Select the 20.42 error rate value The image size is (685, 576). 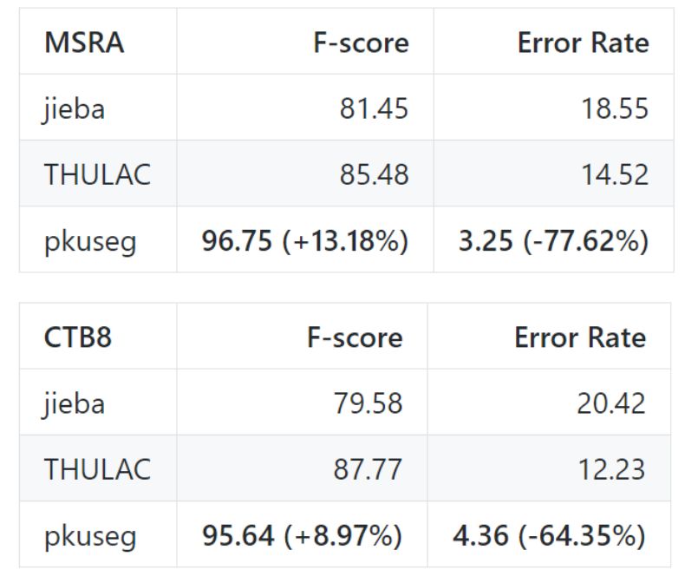point(610,403)
